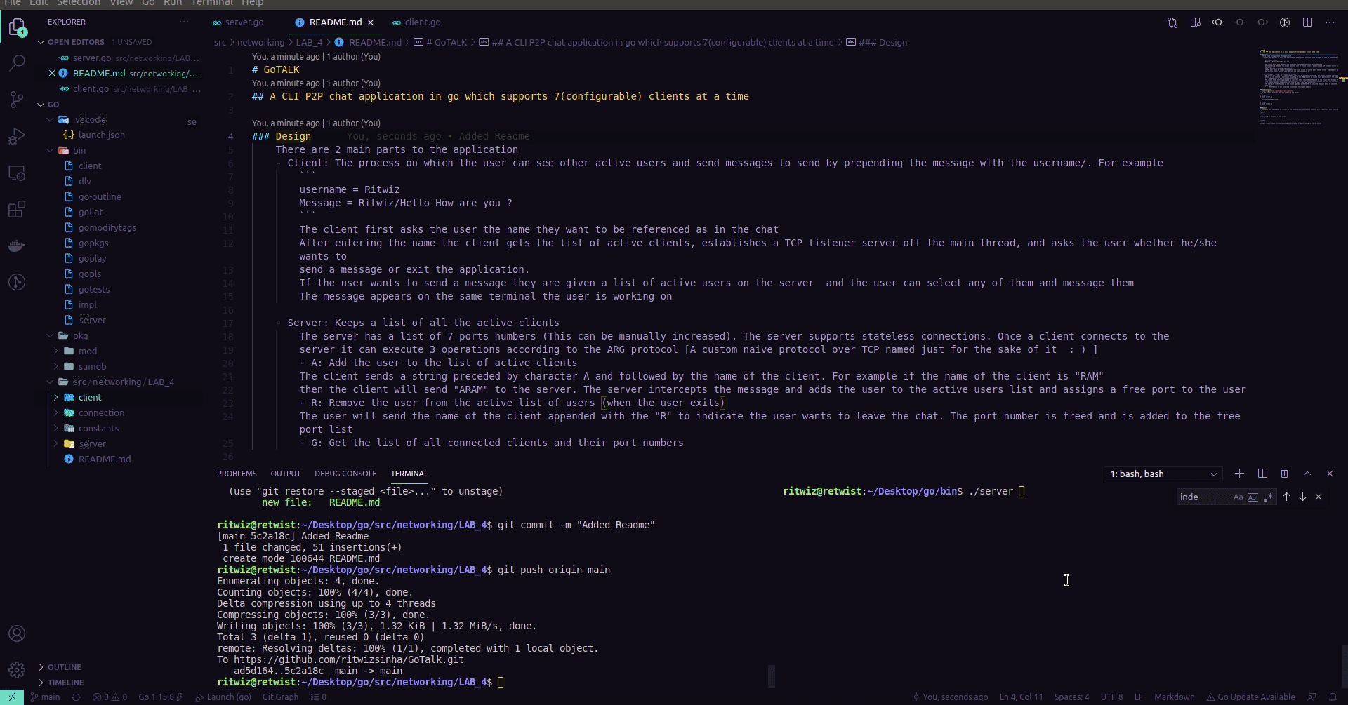Maximize the terminal panel size
This screenshot has width=1348, height=705.
[1307, 474]
